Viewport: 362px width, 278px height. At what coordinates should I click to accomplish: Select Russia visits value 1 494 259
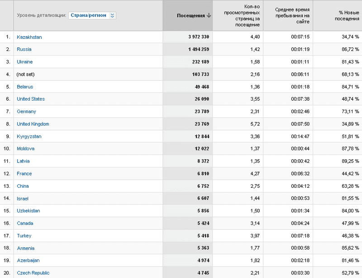199,49
